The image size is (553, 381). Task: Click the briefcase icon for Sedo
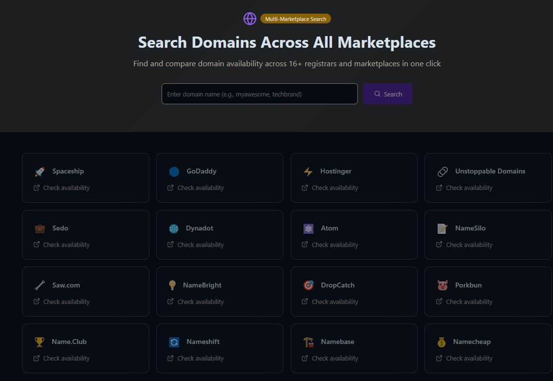(x=39, y=228)
